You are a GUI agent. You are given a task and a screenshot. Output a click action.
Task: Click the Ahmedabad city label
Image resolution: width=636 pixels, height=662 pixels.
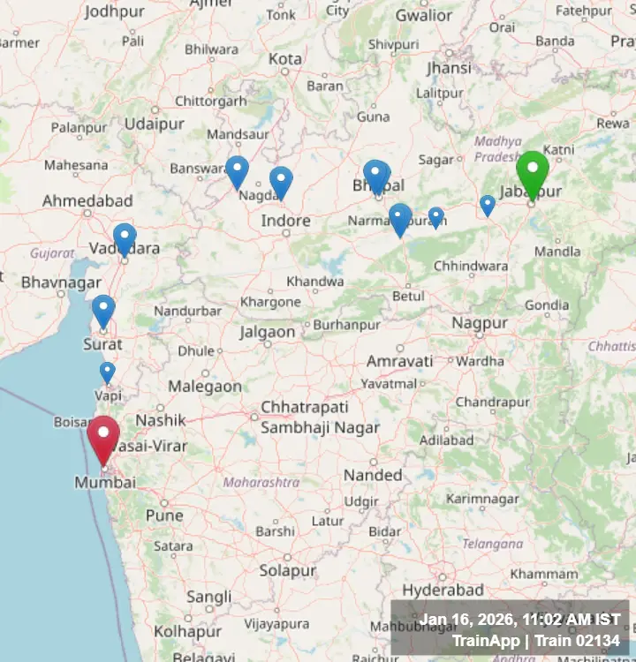87,201
